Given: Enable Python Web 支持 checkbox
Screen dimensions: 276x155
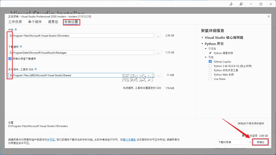Looking at the screenshot, I should [x=210, y=74].
